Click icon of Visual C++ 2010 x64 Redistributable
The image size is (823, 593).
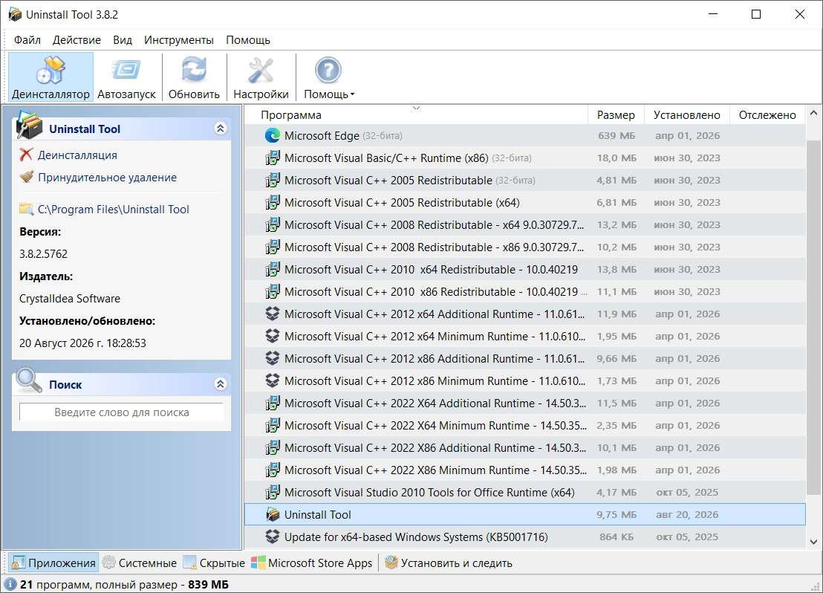pos(273,270)
